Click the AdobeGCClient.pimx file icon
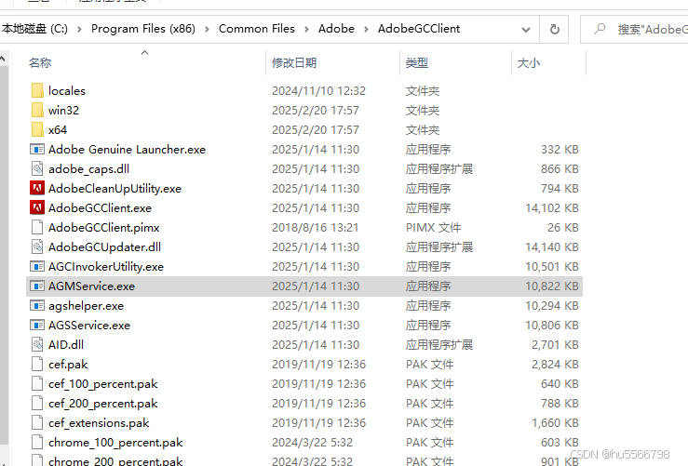 37,228
